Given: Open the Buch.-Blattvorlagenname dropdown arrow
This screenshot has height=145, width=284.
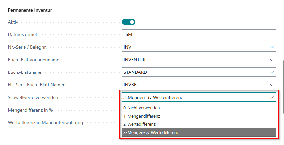Looking at the screenshot, I should point(271,60).
